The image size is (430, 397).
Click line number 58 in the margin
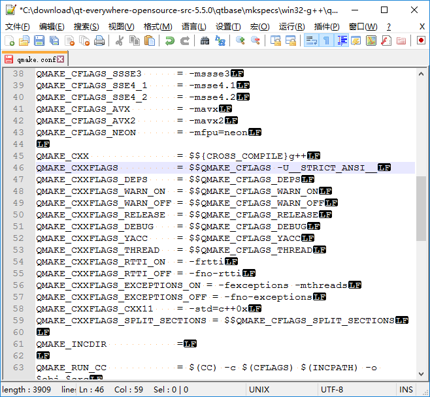point(18,308)
